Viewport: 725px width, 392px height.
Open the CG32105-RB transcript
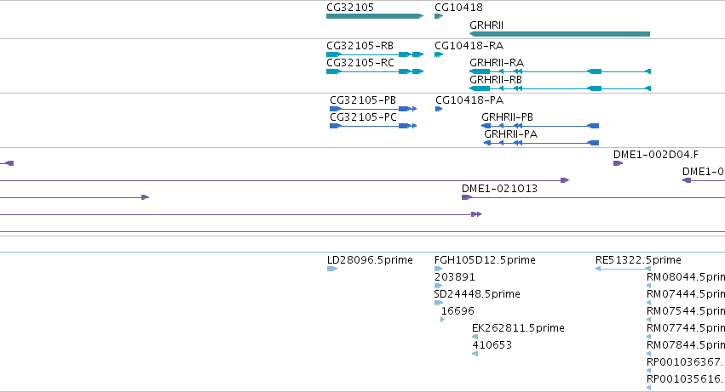(x=375, y=54)
